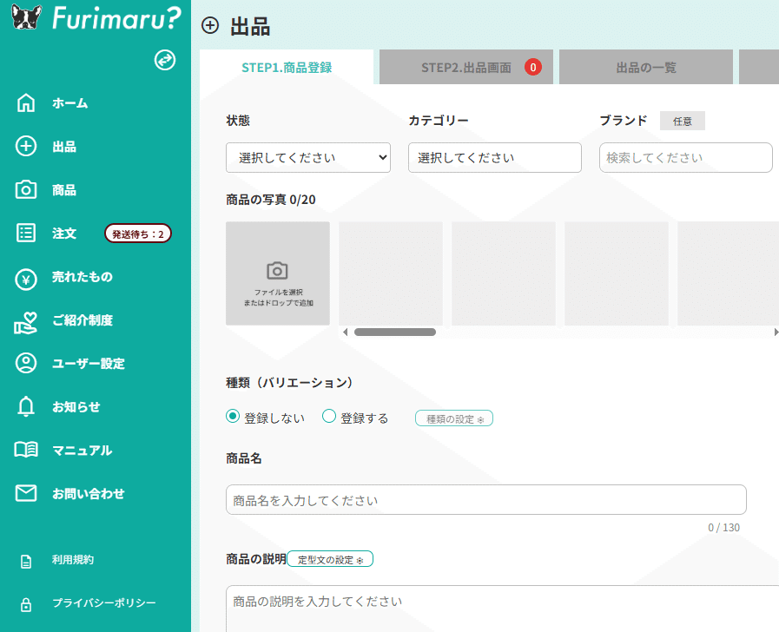Image resolution: width=779 pixels, height=632 pixels.
Task: Open the カテゴリー selection dropdown
Action: point(494,157)
